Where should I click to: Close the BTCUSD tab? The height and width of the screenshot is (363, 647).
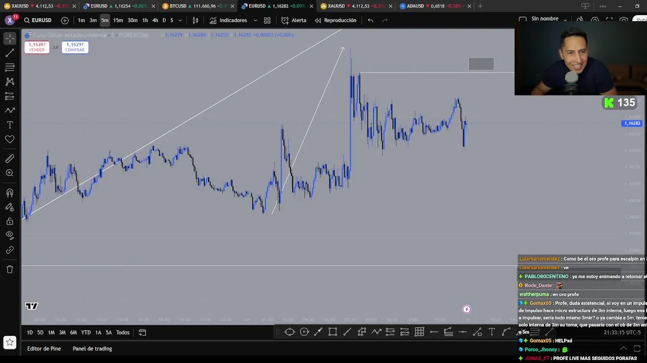click(233, 6)
